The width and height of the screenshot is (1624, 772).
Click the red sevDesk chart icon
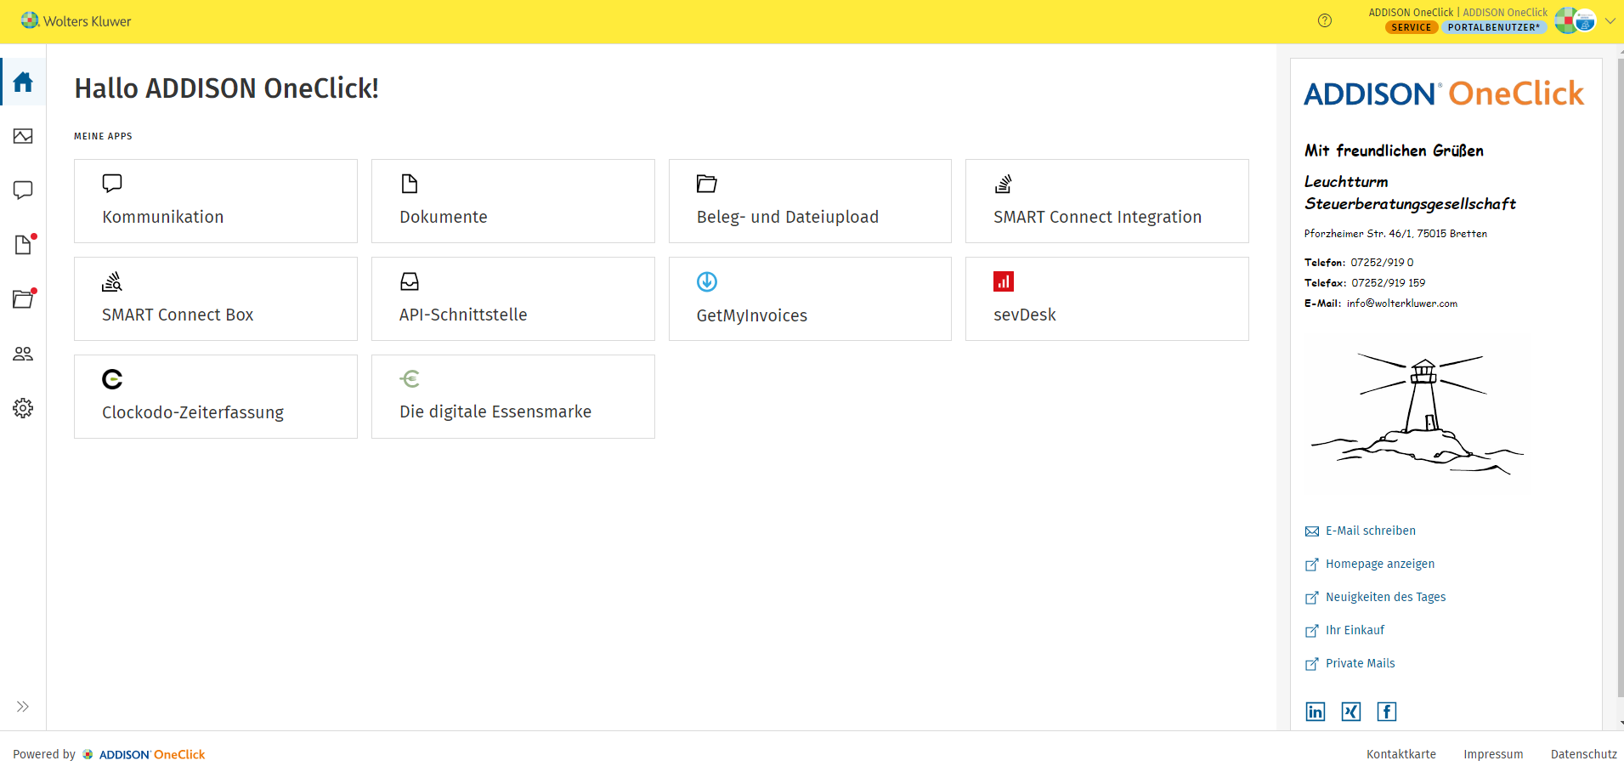(1004, 281)
